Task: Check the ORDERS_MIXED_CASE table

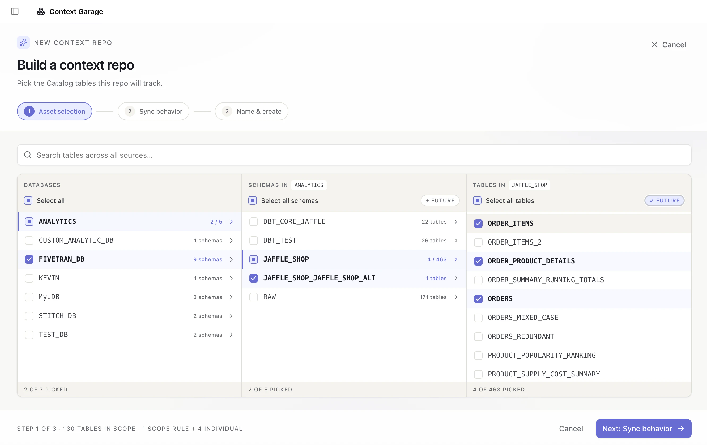Action: pos(478,318)
